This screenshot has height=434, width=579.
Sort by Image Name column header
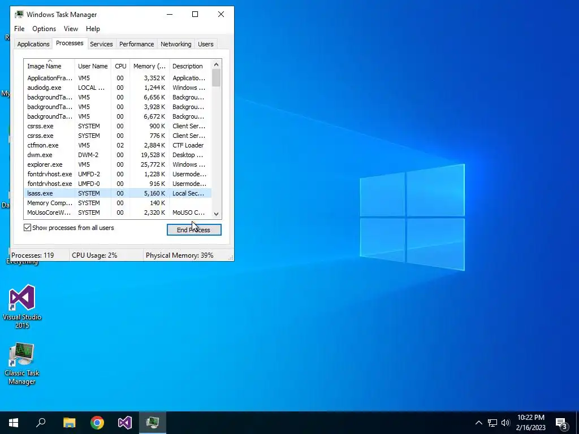click(49, 66)
